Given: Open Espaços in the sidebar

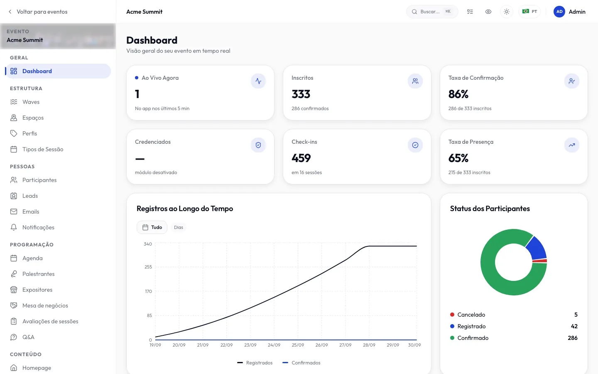Looking at the screenshot, I should point(58,118).
